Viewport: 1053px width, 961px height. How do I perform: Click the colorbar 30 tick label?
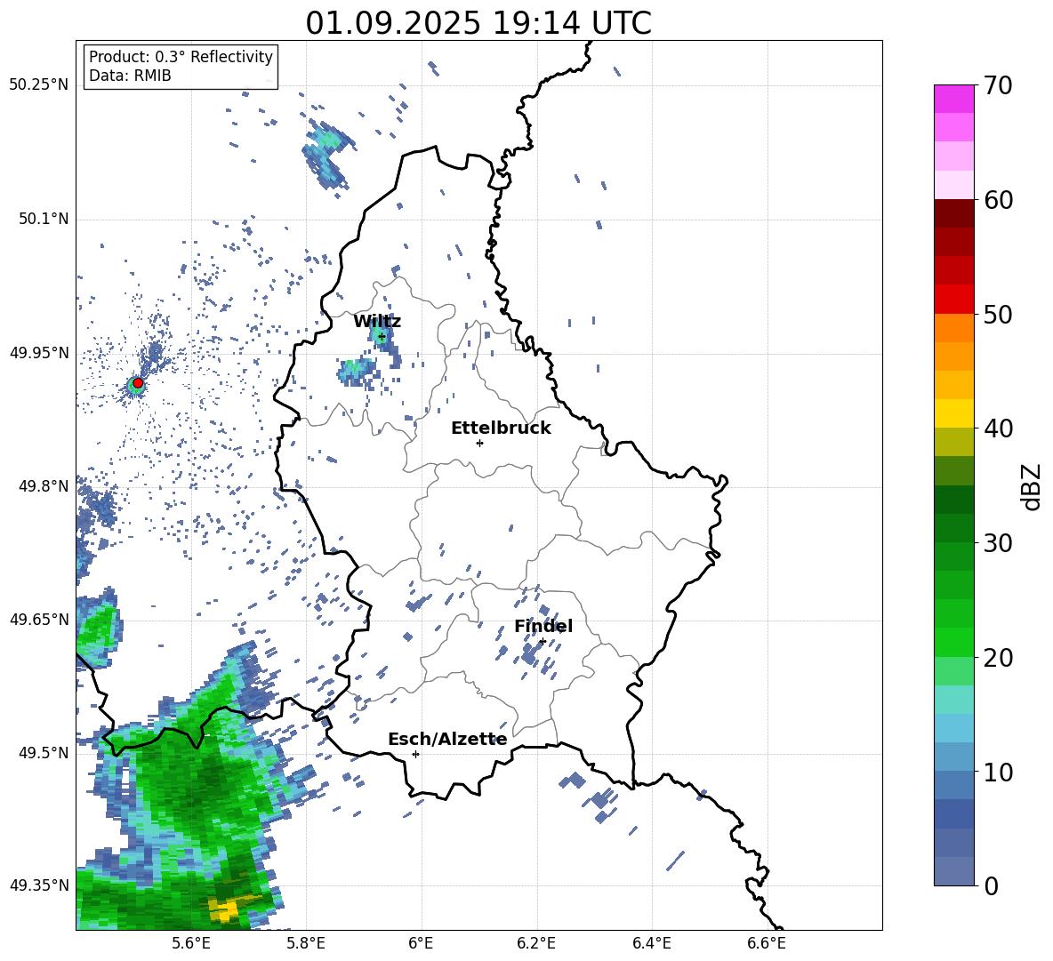pyautogui.click(x=998, y=543)
